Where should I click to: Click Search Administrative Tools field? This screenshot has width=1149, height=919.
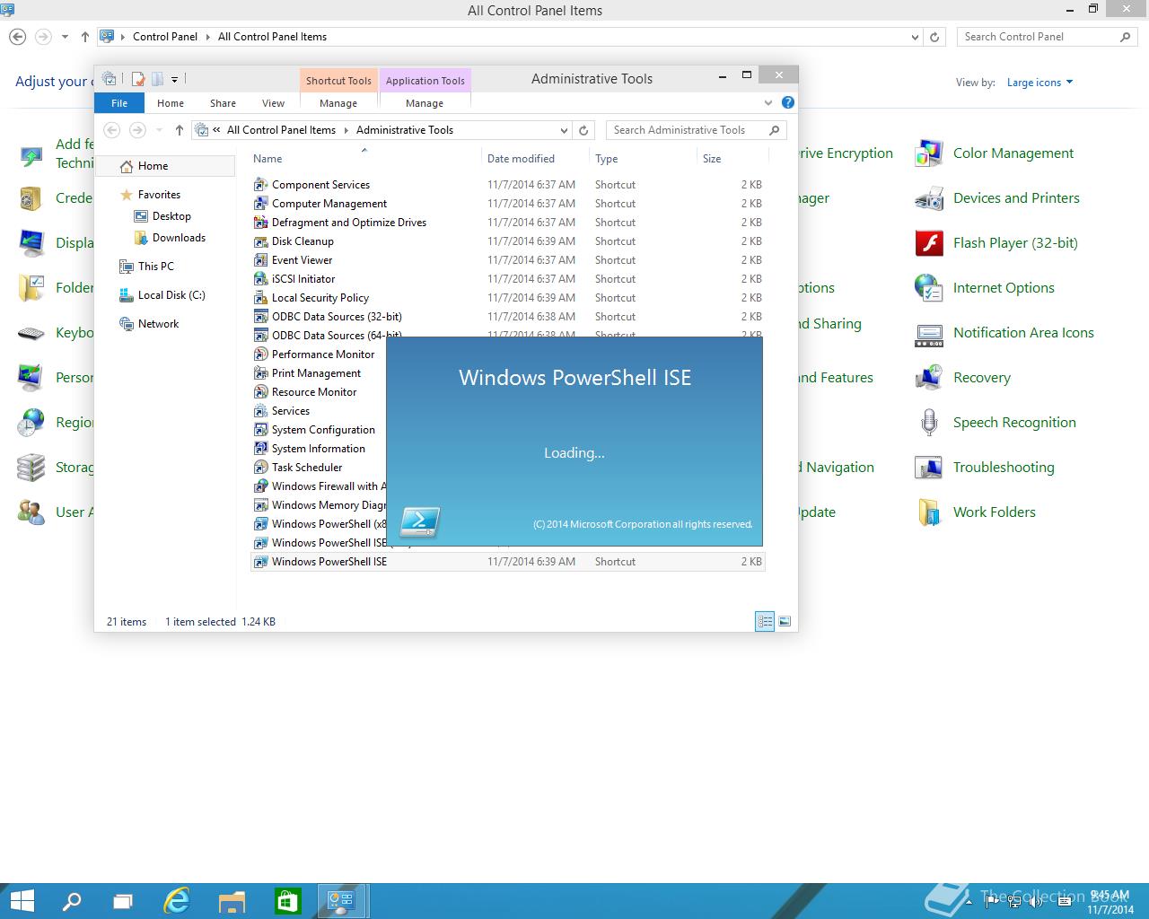(697, 130)
